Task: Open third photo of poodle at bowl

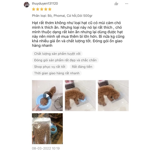Action: [113, 95]
